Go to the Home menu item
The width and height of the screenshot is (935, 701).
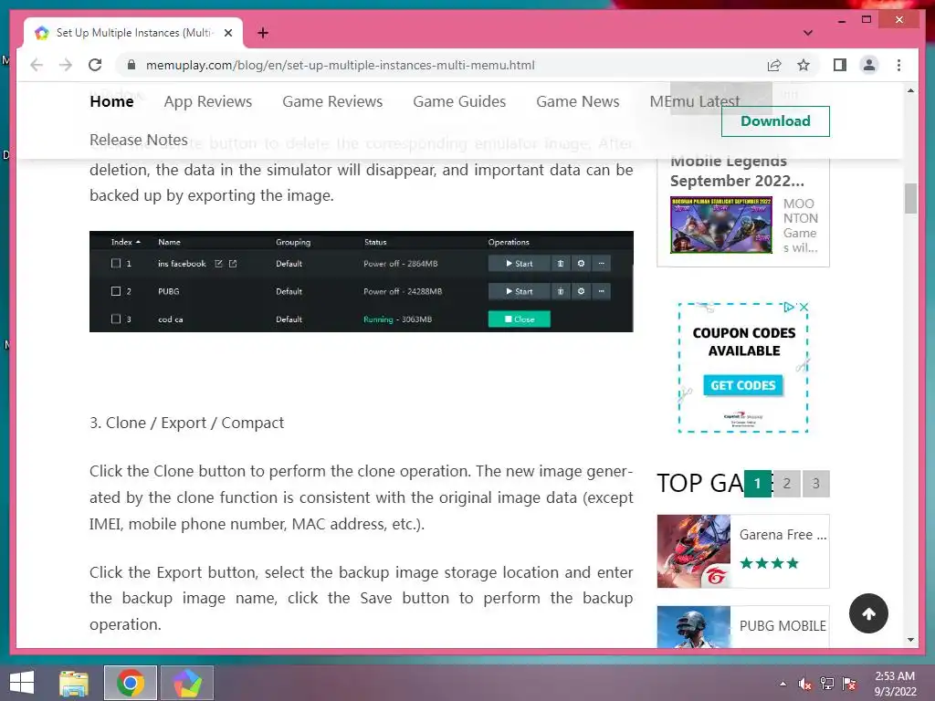[111, 101]
